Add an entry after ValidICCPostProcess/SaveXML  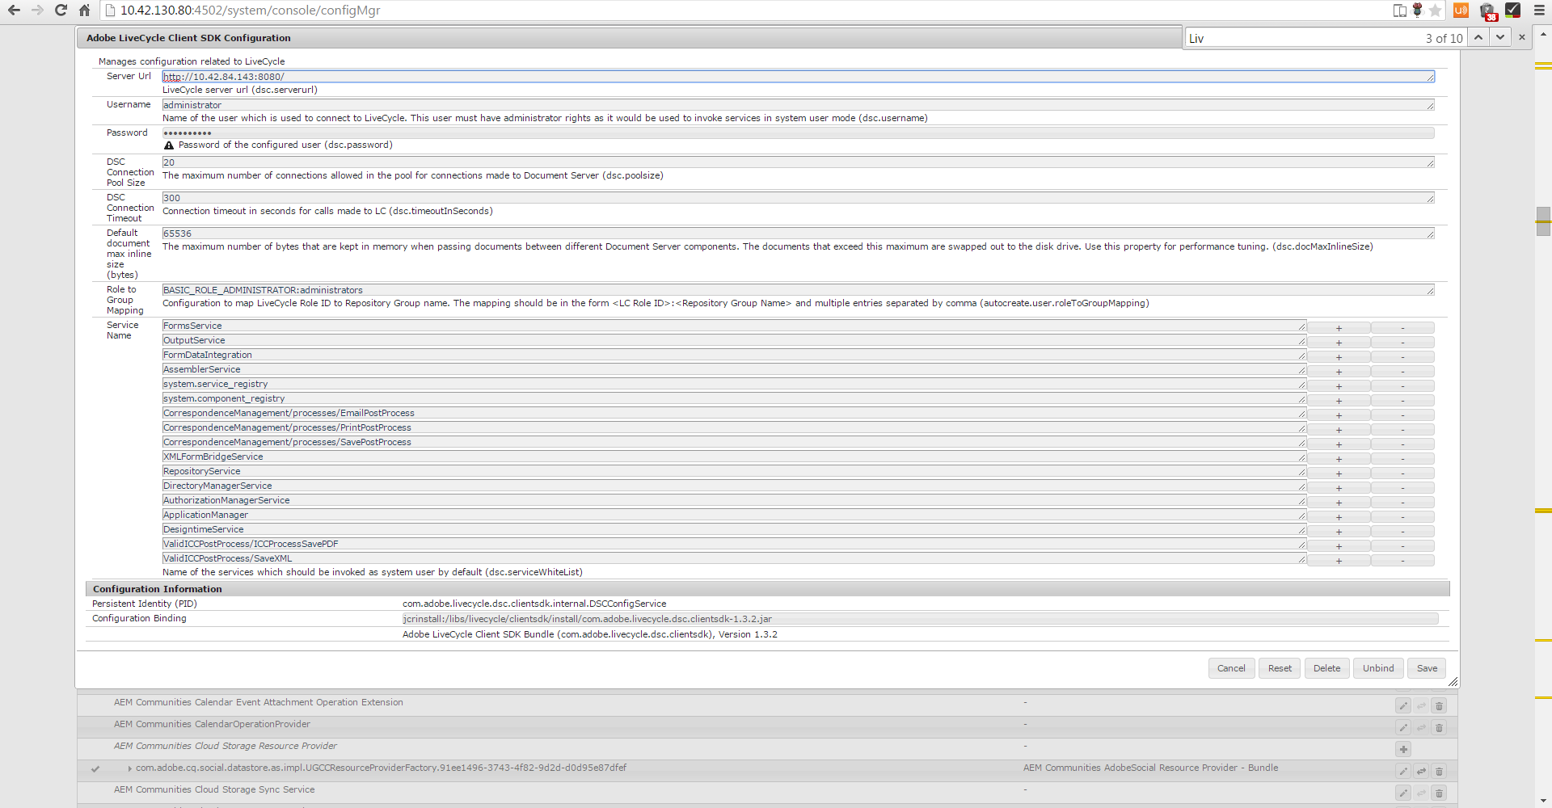tap(1339, 560)
